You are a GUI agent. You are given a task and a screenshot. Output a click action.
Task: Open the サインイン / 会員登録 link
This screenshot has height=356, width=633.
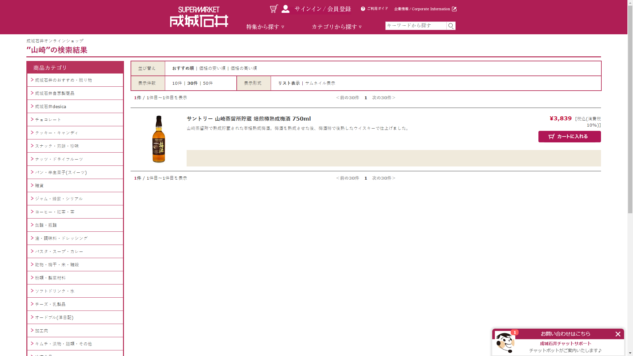point(322,9)
